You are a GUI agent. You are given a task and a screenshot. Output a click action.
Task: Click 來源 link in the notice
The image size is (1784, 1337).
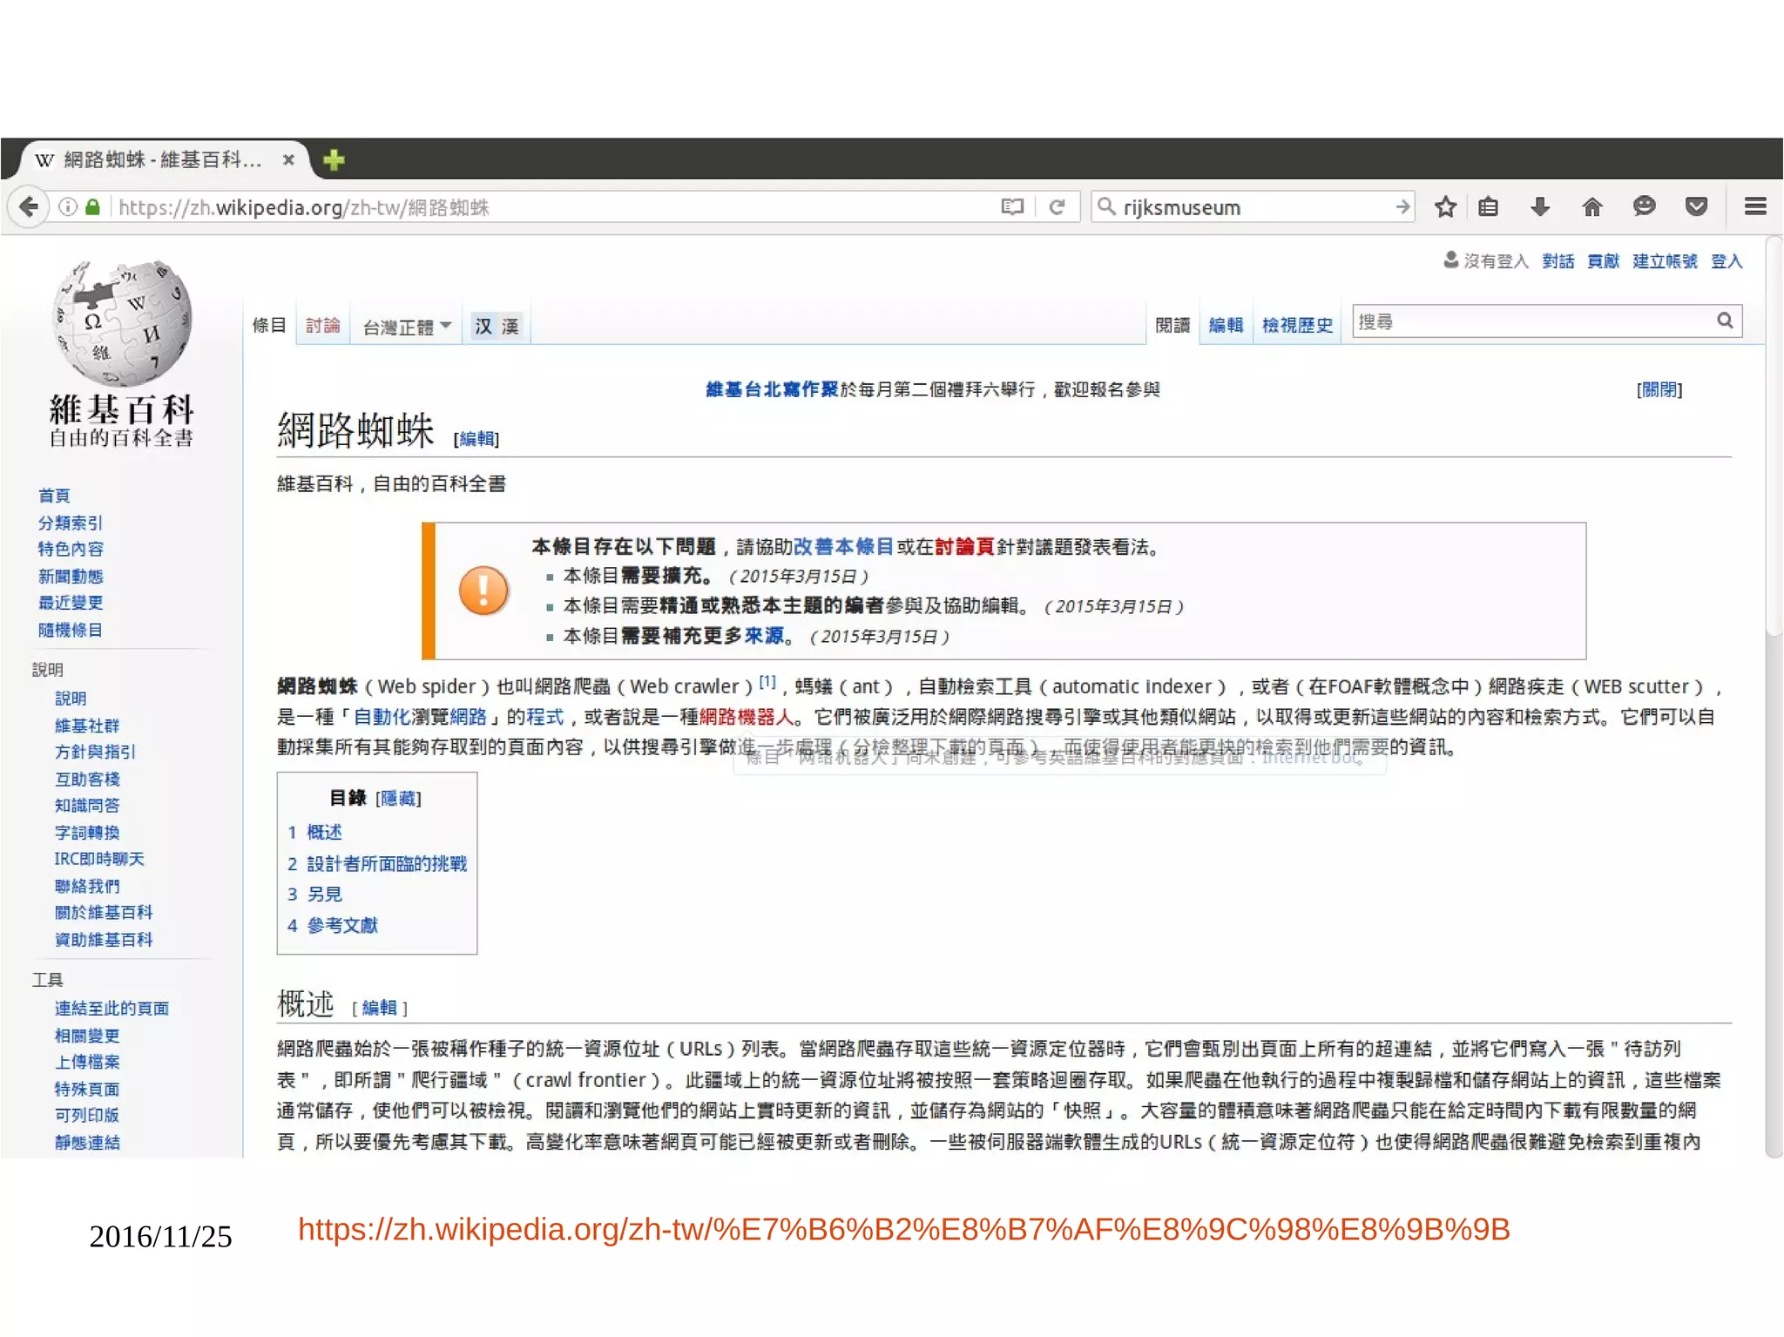pyautogui.click(x=764, y=637)
